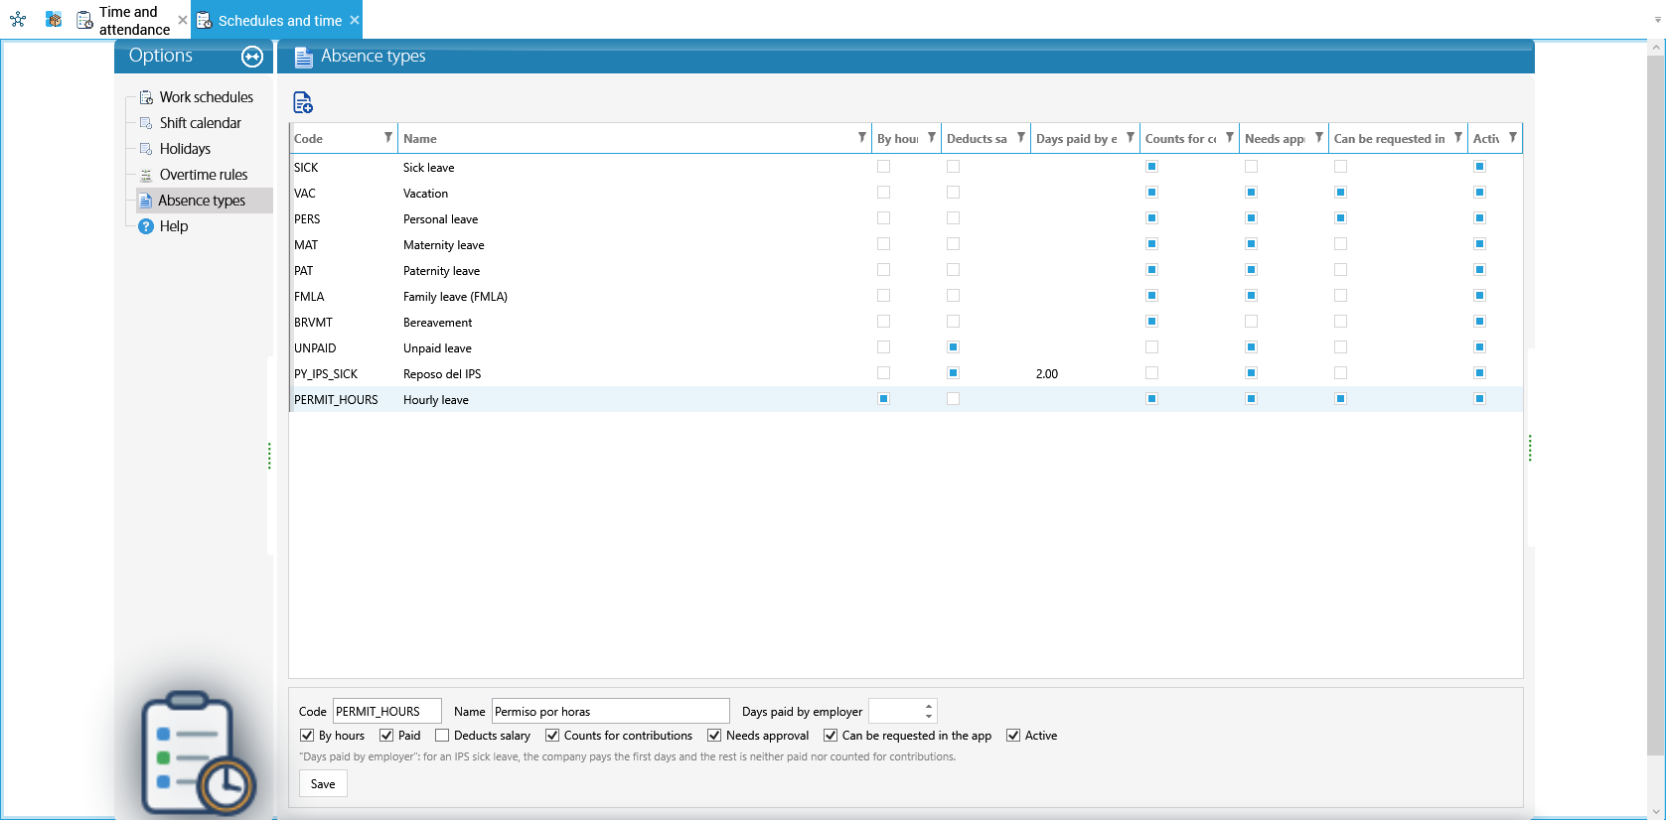Click the Absence types header document icon
Viewport: 1666px width, 820px height.
304,58
